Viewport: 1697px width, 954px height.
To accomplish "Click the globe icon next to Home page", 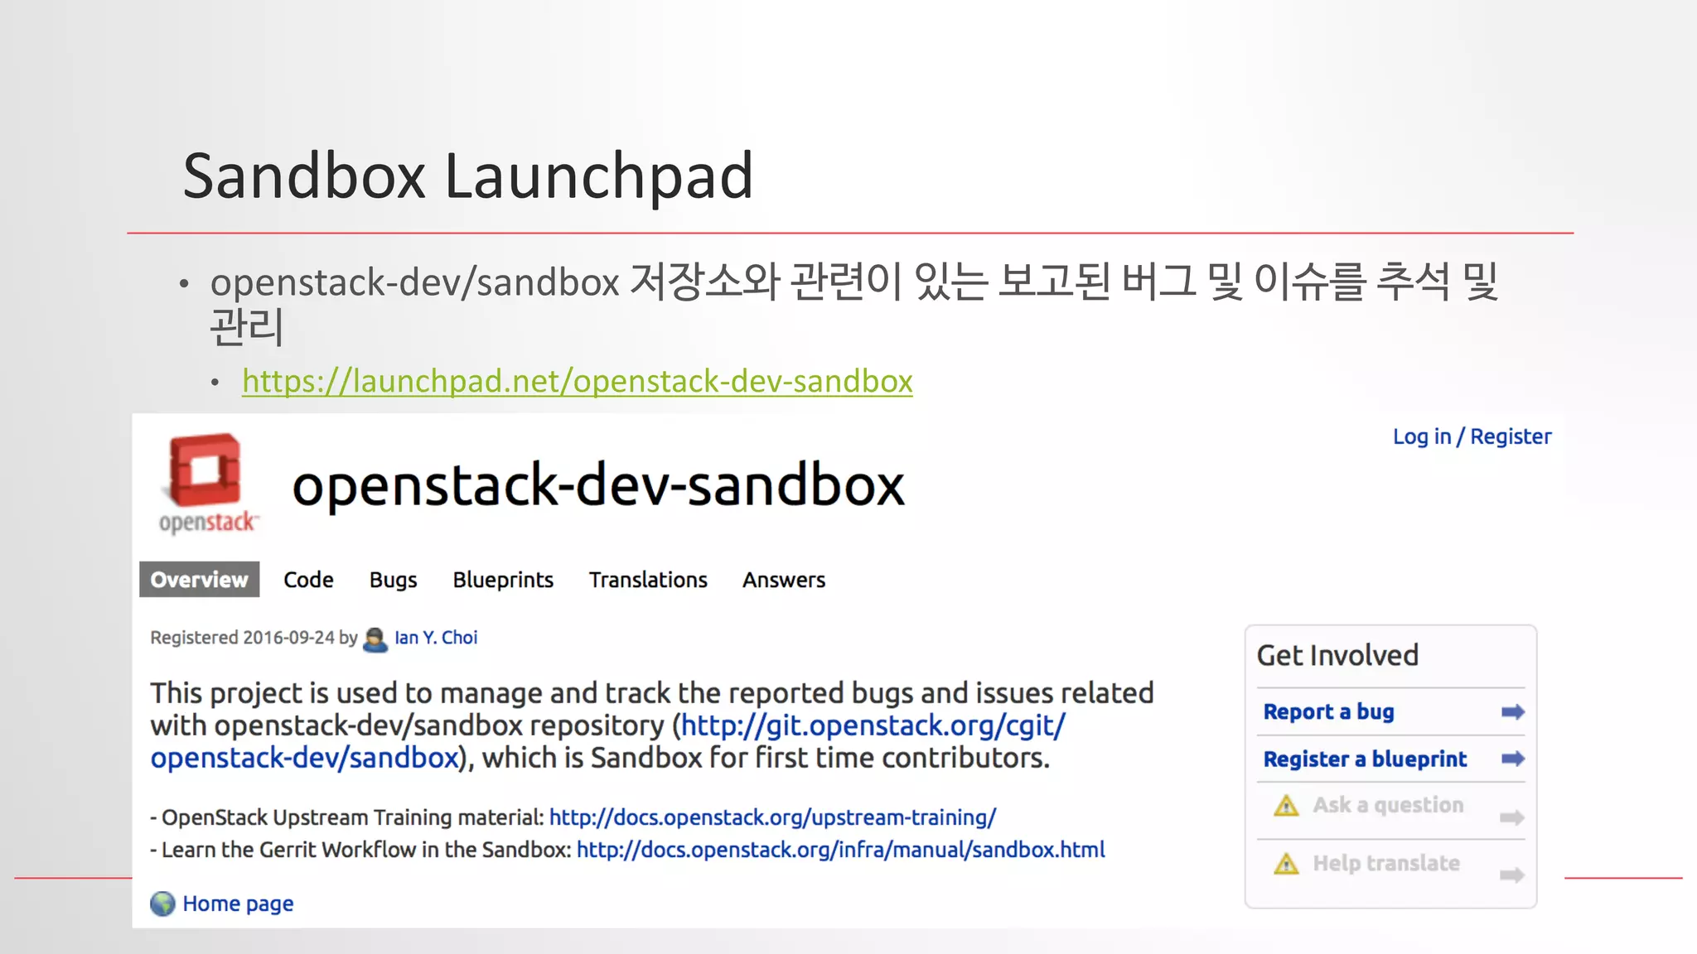I will (162, 903).
